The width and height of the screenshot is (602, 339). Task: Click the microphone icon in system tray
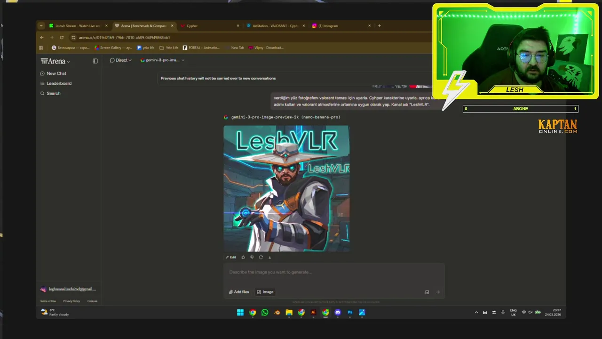pyautogui.click(x=503, y=312)
